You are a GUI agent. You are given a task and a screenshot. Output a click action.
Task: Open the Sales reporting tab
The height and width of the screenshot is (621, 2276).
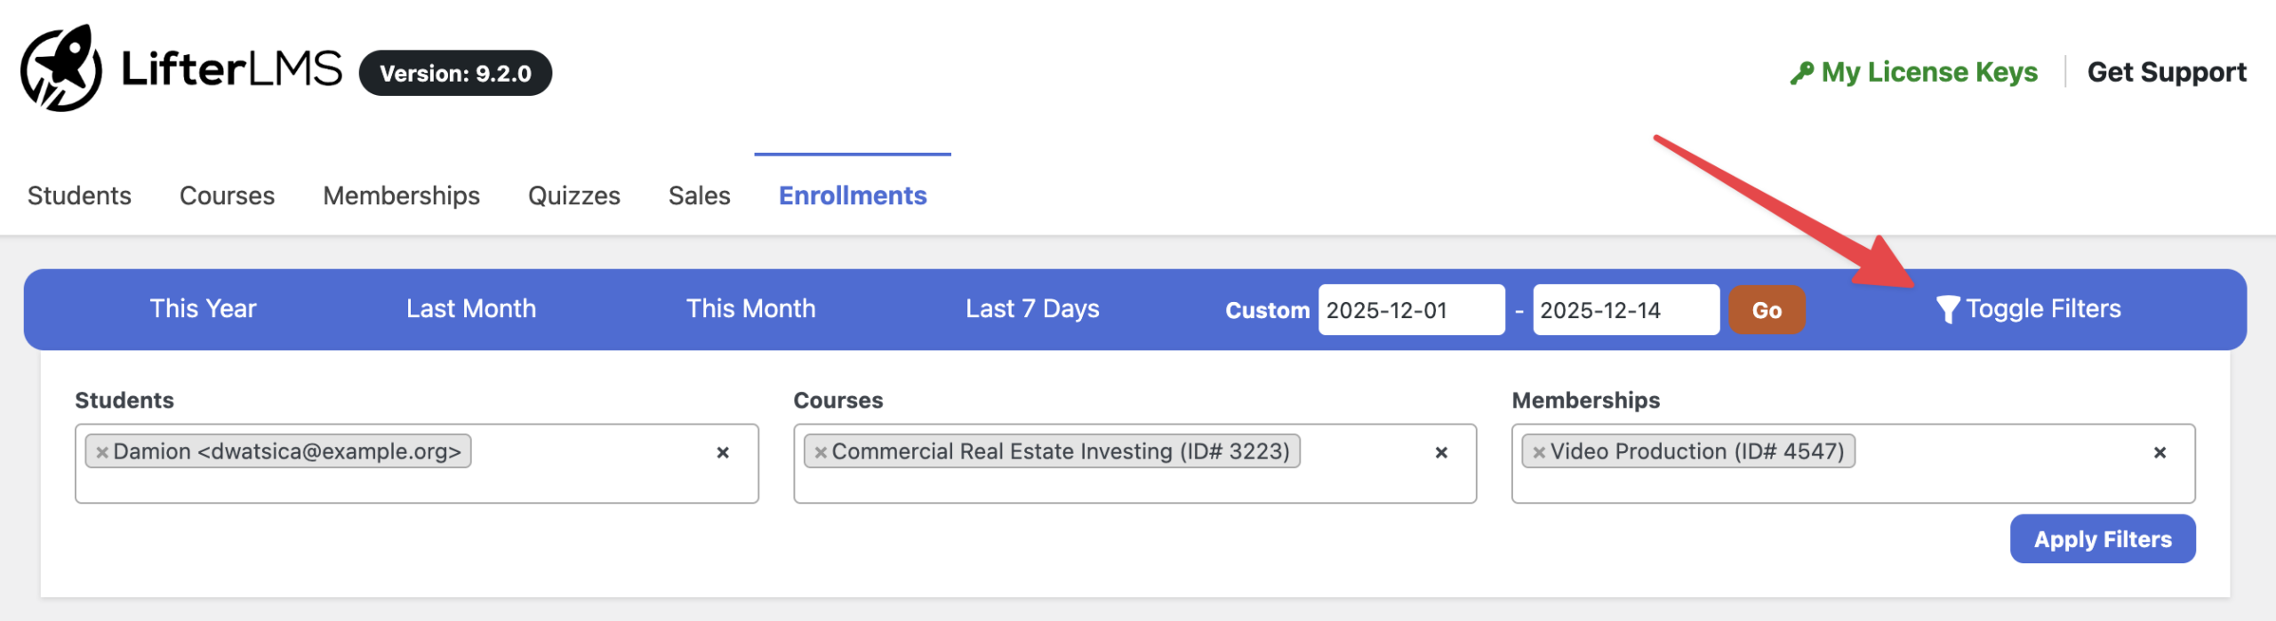point(699,195)
